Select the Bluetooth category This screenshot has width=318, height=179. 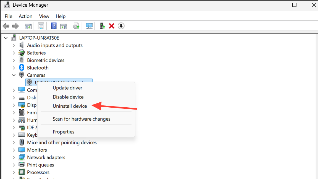pyautogui.click(x=38, y=68)
